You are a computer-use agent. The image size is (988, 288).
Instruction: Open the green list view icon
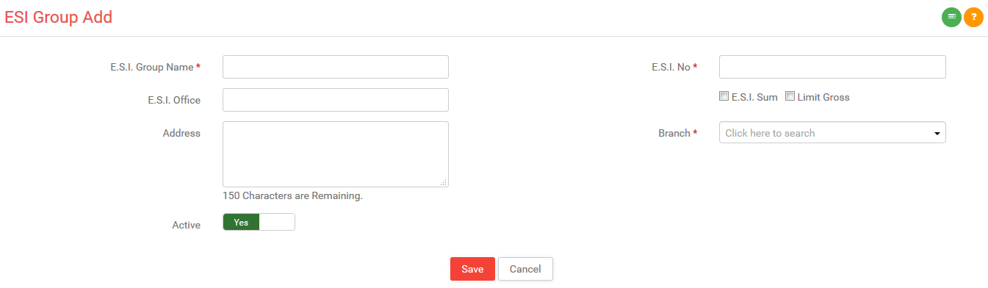click(x=951, y=16)
